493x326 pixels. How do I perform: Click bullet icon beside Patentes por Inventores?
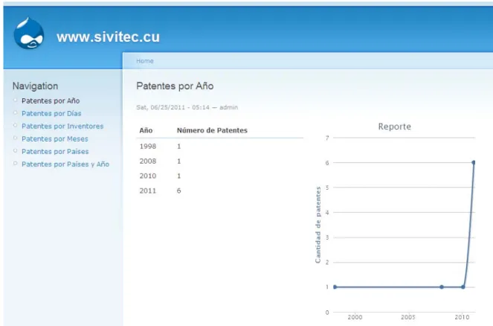pyautogui.click(x=15, y=125)
